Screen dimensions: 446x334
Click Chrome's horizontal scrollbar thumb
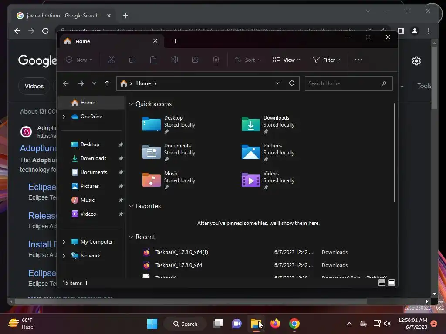click(191, 301)
